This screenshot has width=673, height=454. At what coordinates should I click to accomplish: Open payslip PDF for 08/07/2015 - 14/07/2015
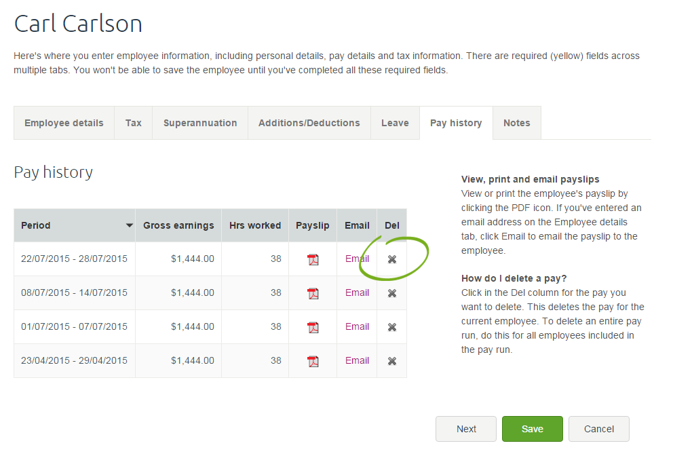[313, 293]
